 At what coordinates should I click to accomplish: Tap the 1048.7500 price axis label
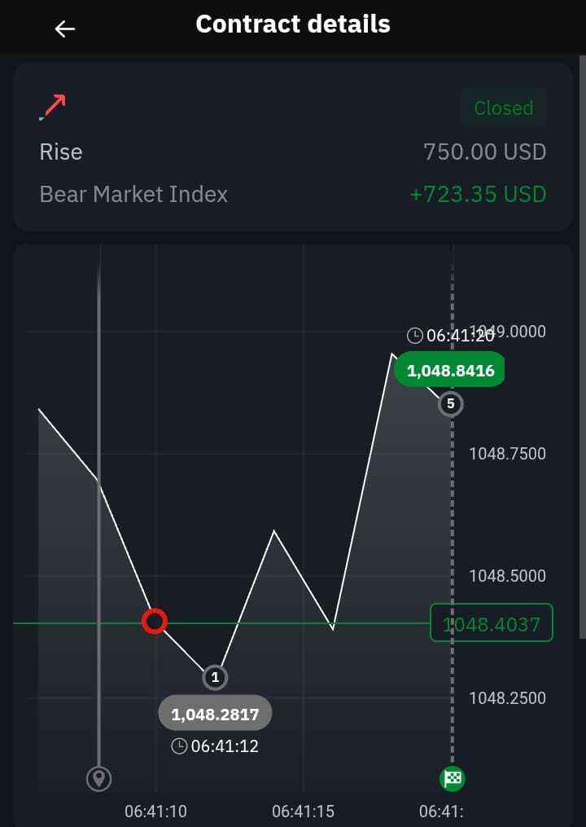pos(508,454)
